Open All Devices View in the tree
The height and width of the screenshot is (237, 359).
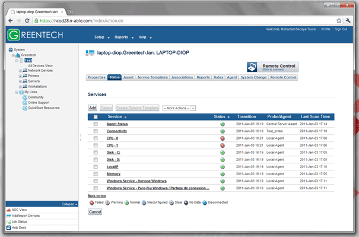tap(40, 66)
